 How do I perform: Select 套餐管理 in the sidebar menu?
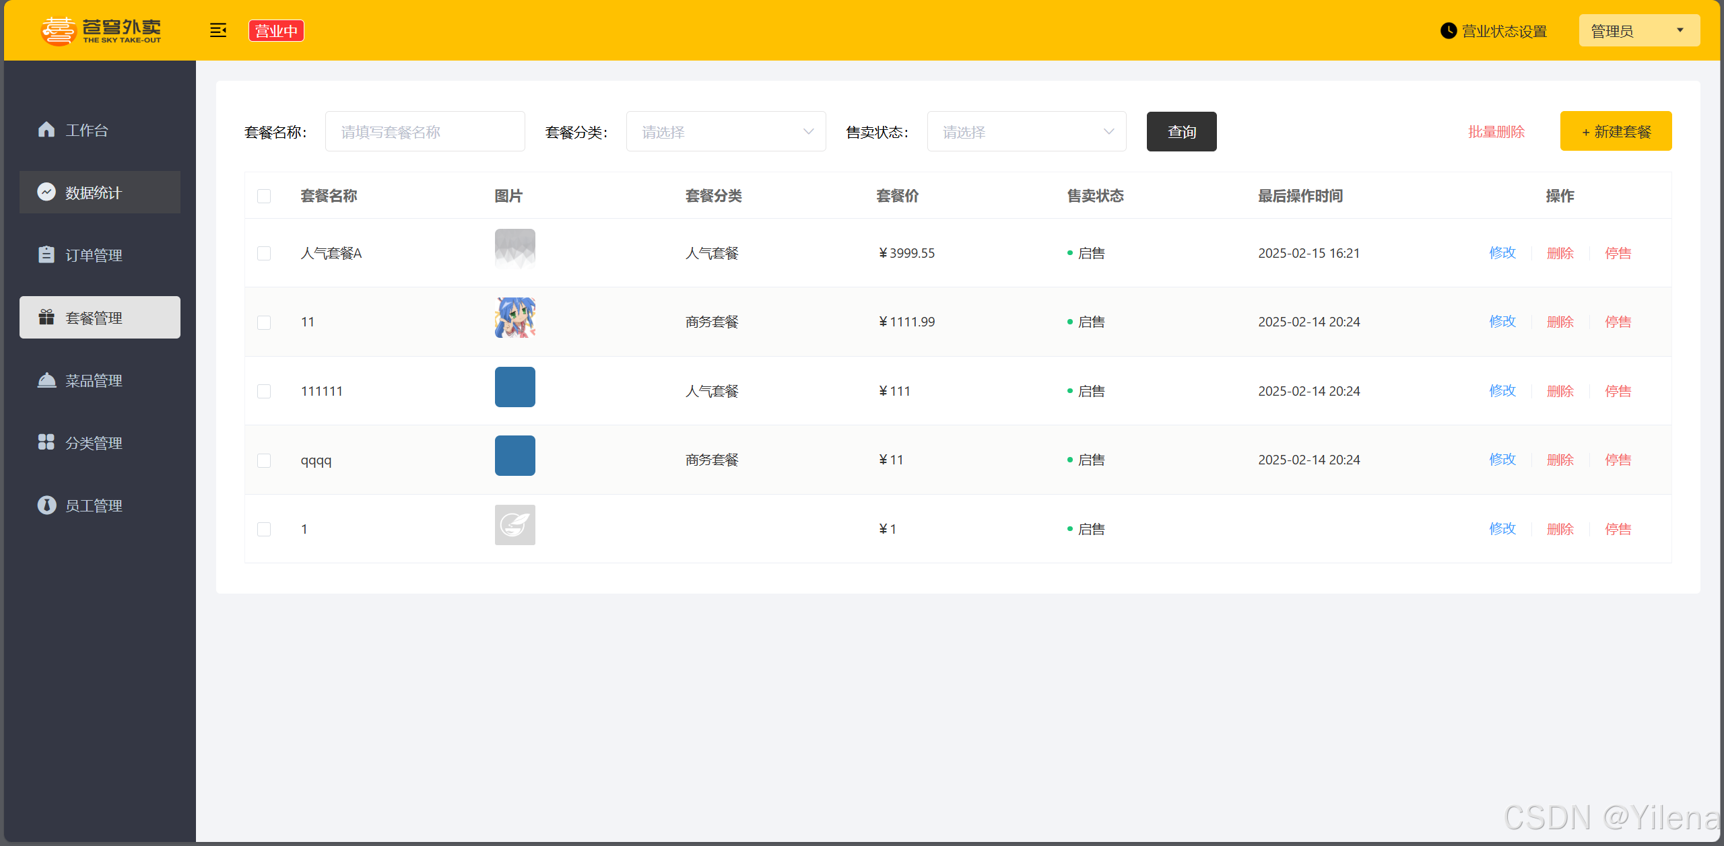tap(100, 318)
